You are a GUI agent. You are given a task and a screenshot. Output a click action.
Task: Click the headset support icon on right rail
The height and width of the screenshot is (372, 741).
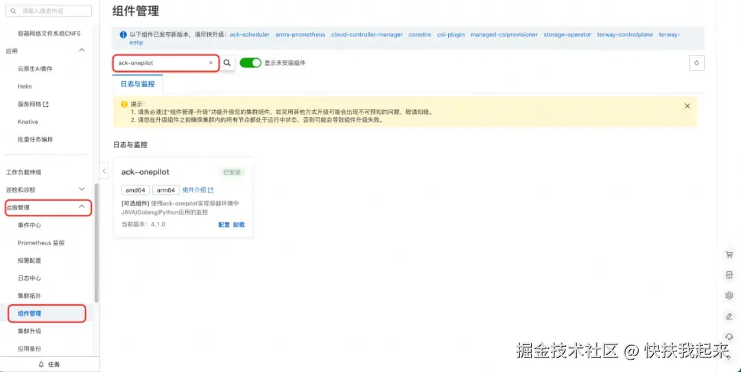pos(729,336)
